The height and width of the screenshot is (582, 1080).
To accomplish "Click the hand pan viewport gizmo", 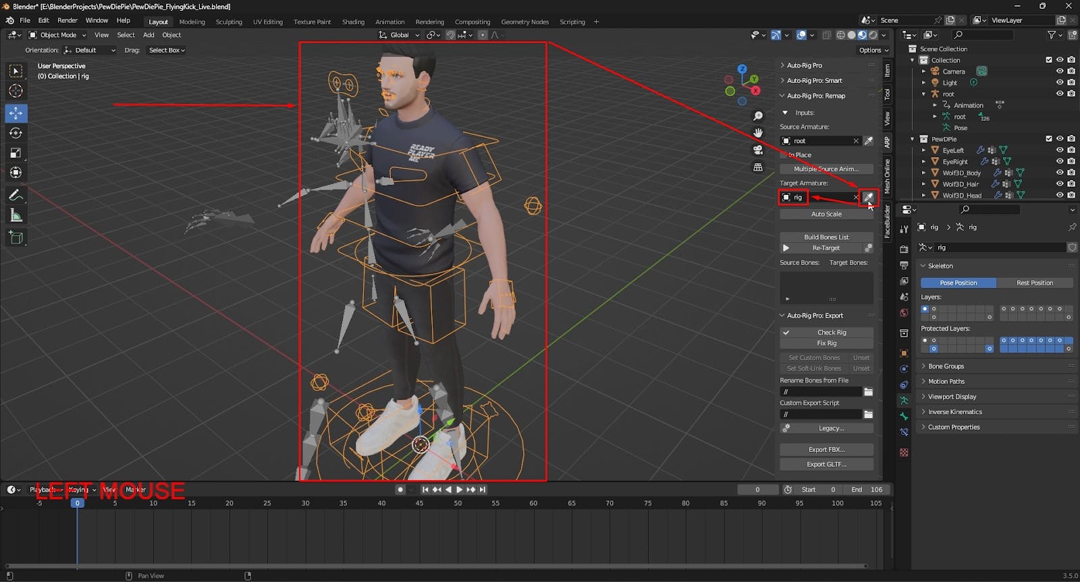I will click(x=758, y=133).
